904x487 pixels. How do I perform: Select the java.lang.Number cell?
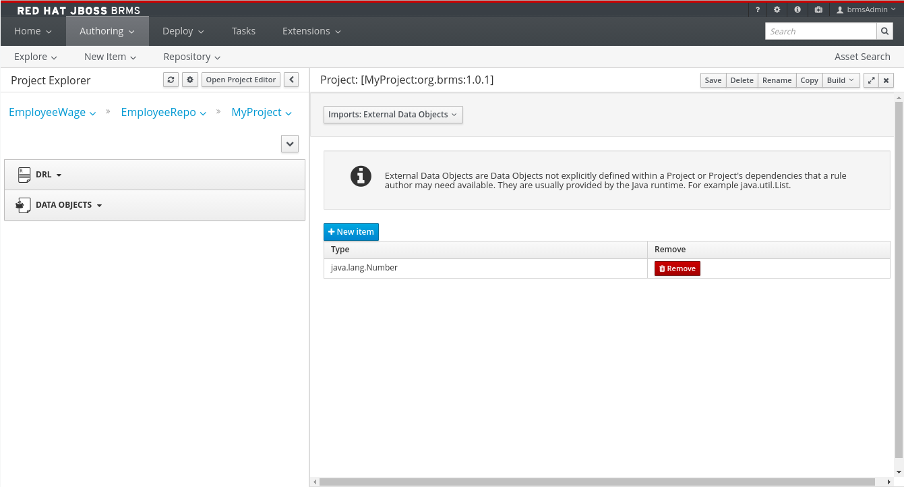point(485,268)
